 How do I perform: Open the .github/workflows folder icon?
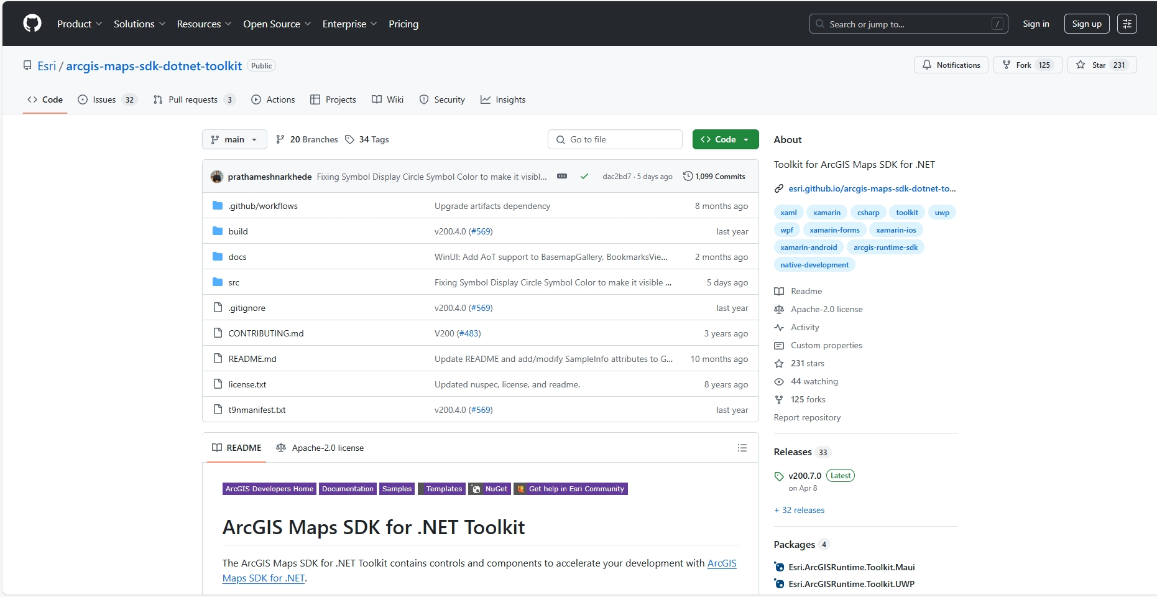coord(217,205)
